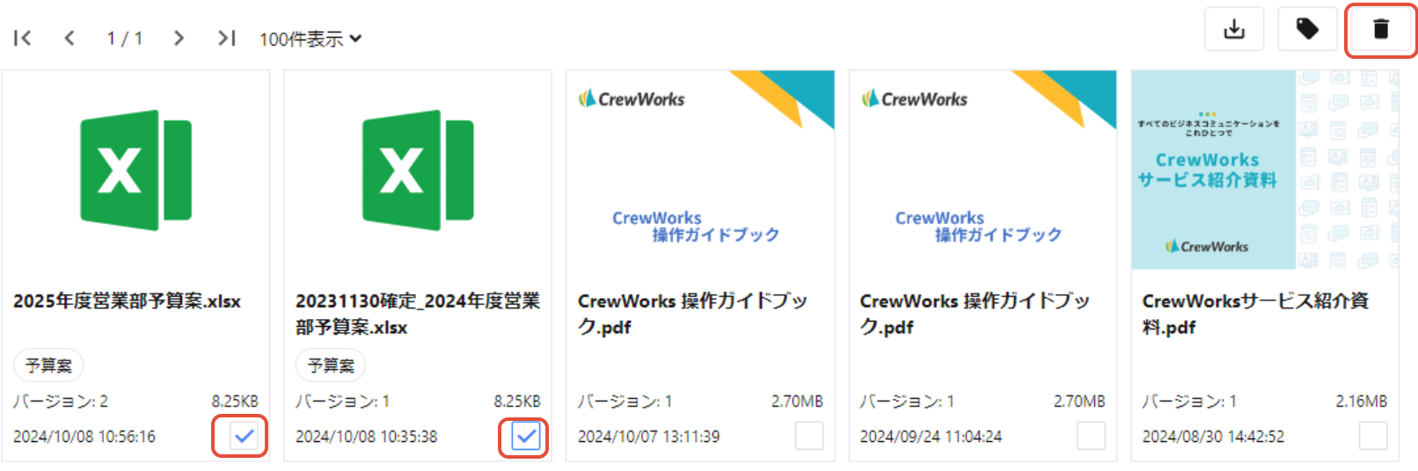Open Excel icon thumbnail of 20231130確定 file
This screenshot has width=1418, height=471.
coord(418,170)
